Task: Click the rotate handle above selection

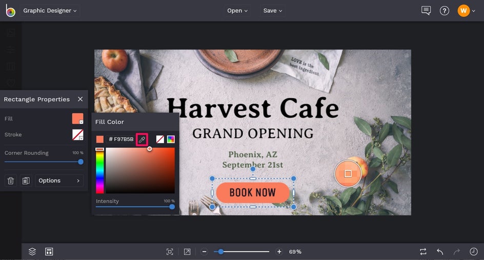Action: [x=253, y=169]
